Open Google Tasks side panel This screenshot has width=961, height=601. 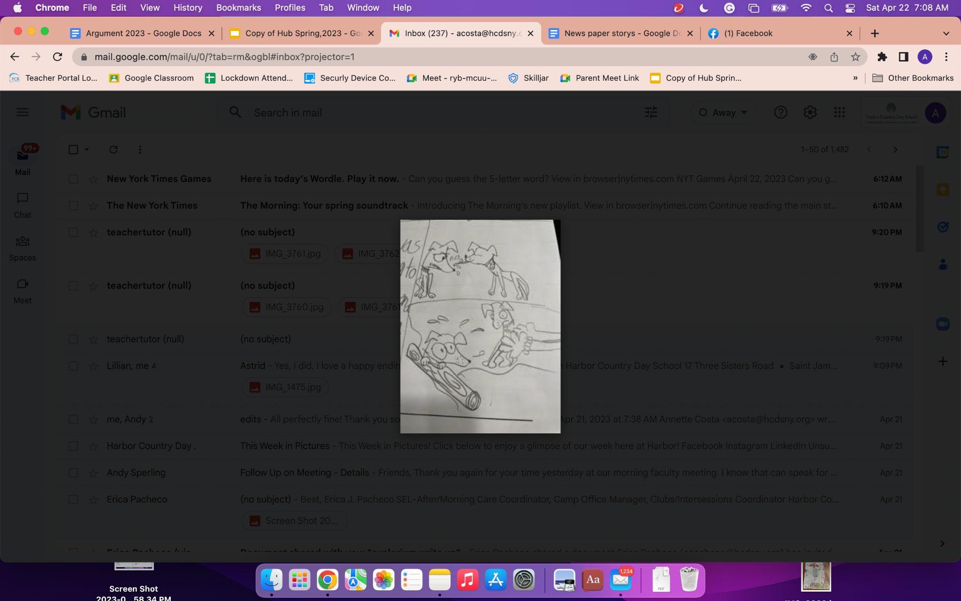pos(943,227)
